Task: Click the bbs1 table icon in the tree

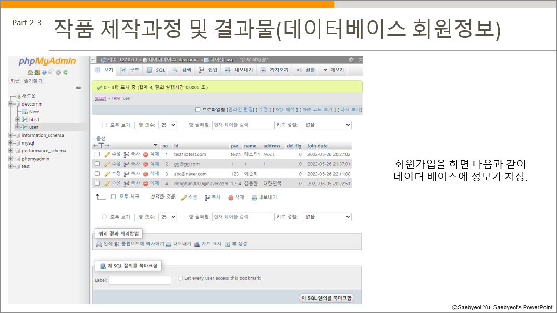Action: 24,120
